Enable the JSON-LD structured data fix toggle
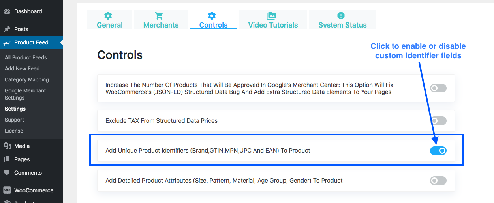 [438, 88]
